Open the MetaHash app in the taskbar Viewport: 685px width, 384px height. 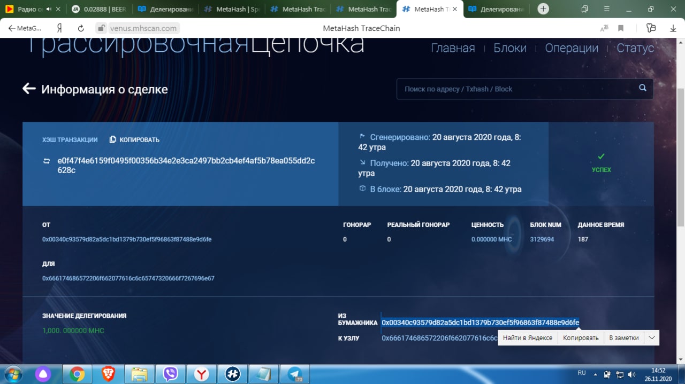[x=232, y=374]
